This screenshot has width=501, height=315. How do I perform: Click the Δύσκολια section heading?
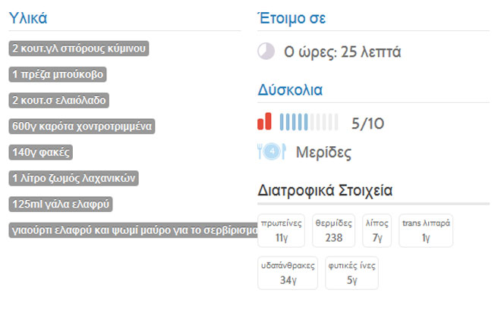(291, 90)
